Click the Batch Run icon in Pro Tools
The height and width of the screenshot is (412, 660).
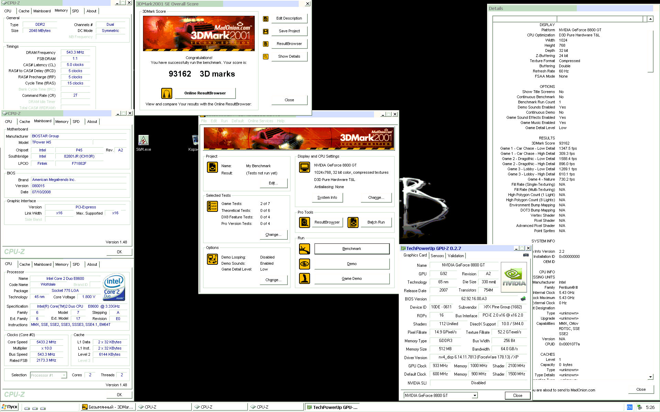pos(353,222)
